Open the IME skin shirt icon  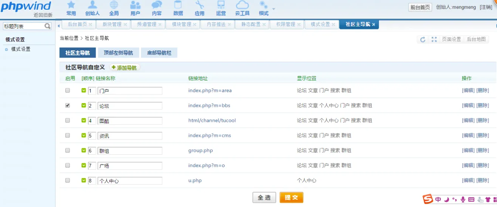(x=488, y=199)
